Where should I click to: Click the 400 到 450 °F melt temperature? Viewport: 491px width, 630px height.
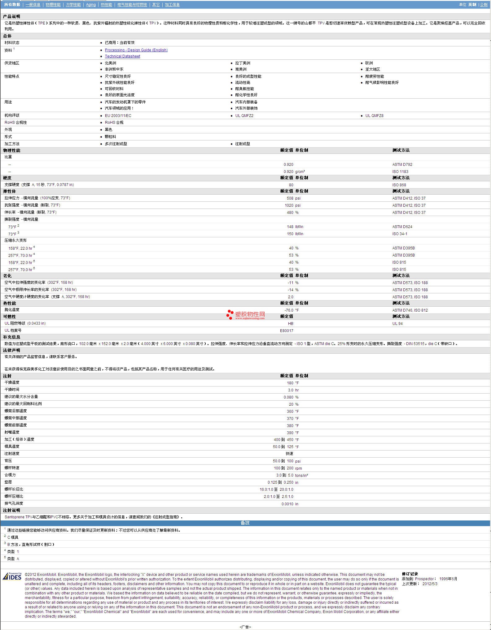(x=286, y=440)
